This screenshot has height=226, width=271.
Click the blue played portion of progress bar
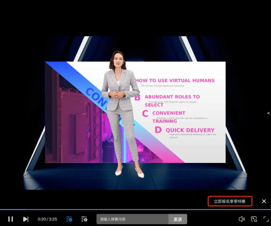(13, 209)
